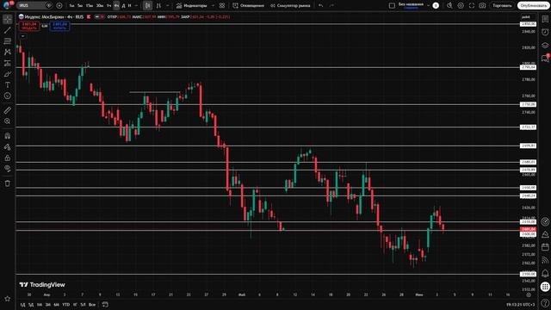
Task: Expand the chart type dropdown arrow
Action: tap(168, 6)
